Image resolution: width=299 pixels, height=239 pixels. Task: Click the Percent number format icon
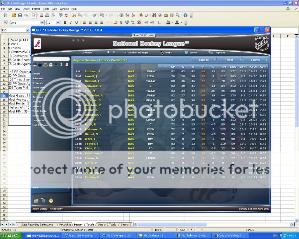121,22
